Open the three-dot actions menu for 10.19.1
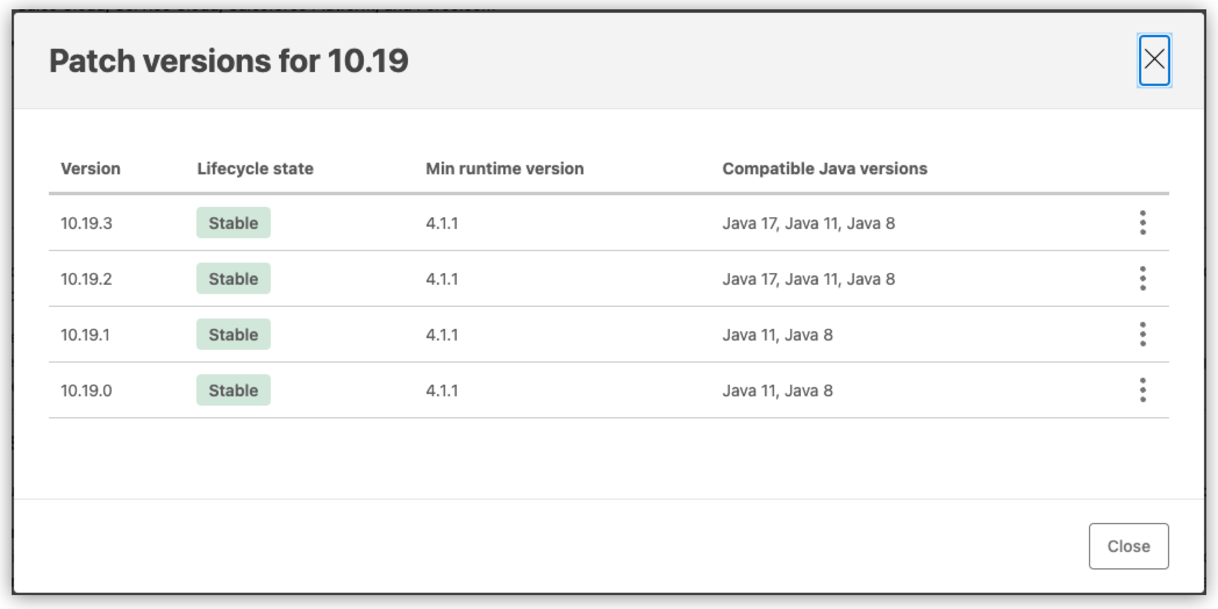Screen dimensions: 1218x609 pos(1142,334)
